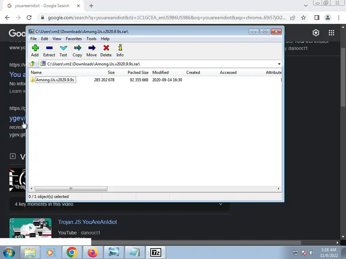Close the youareanidiot Google Search tab
This screenshot has height=259, width=346.
(78, 6)
